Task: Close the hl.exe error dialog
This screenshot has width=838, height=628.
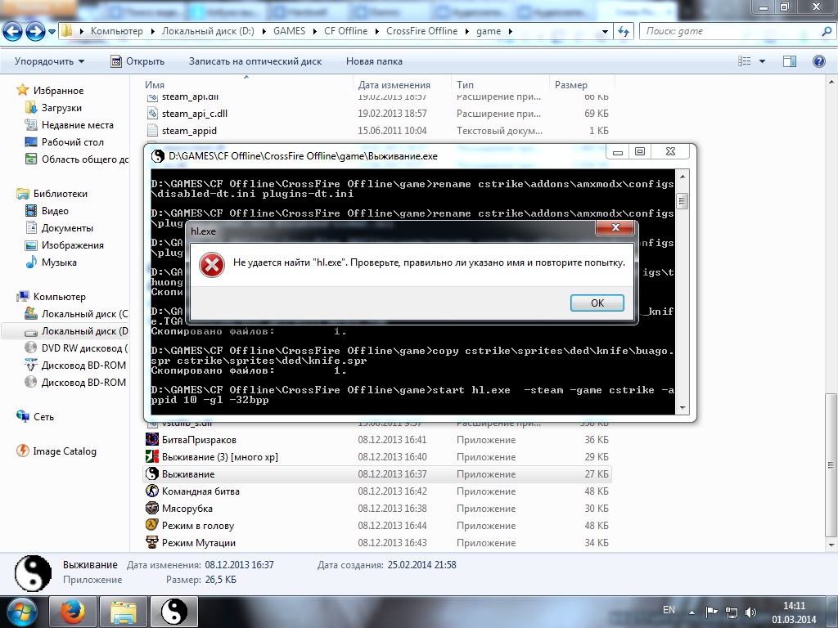Action: (x=615, y=227)
